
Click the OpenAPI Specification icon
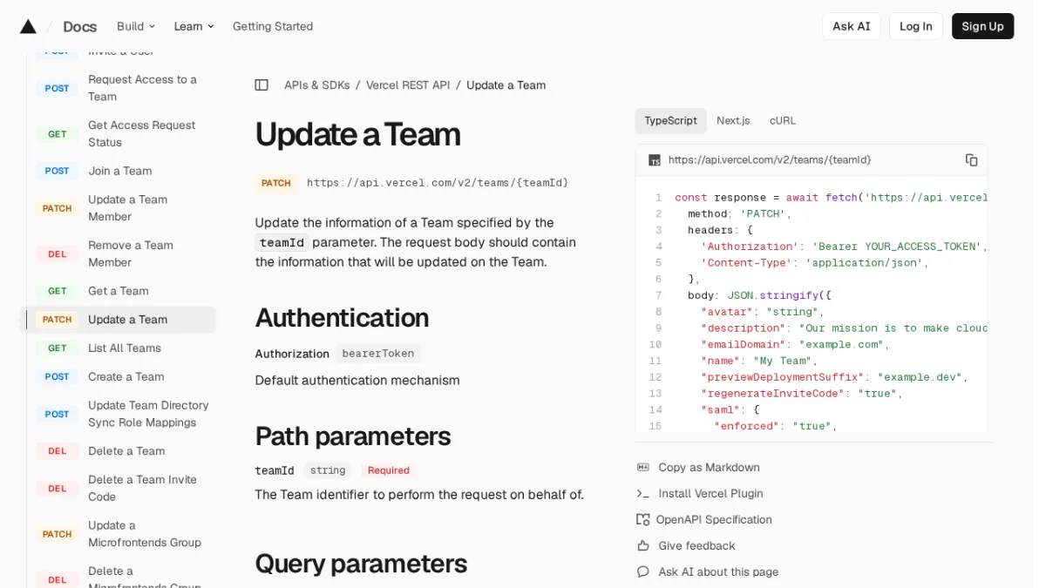[x=643, y=520]
